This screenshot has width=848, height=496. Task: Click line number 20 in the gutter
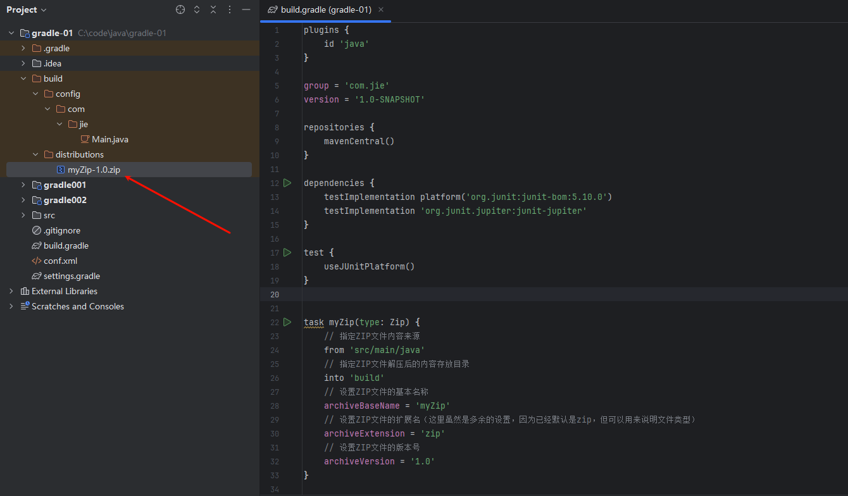pos(274,294)
